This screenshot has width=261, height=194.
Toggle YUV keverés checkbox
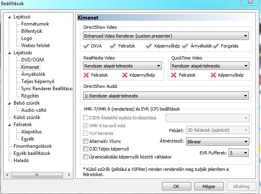click(85, 133)
